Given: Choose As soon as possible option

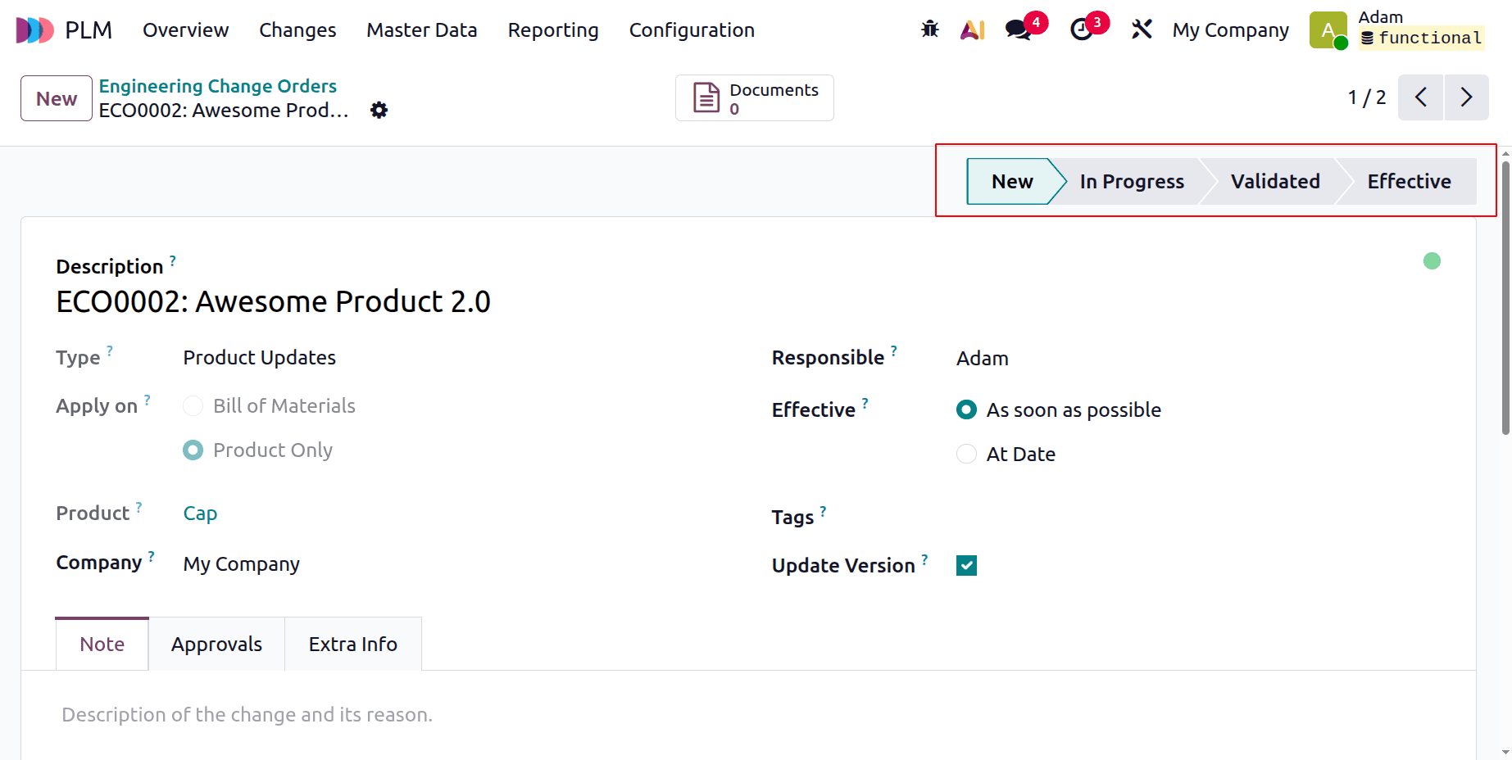Looking at the screenshot, I should coord(966,409).
